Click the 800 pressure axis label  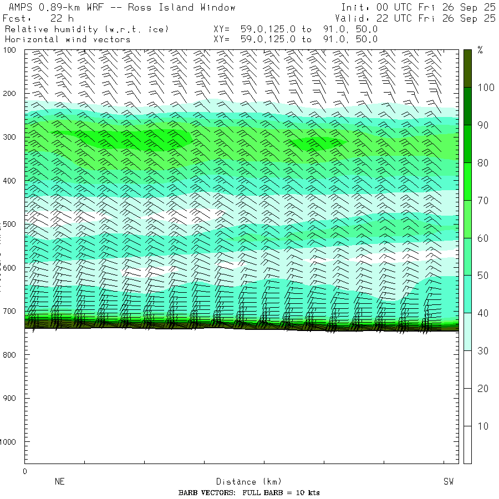tap(9, 355)
